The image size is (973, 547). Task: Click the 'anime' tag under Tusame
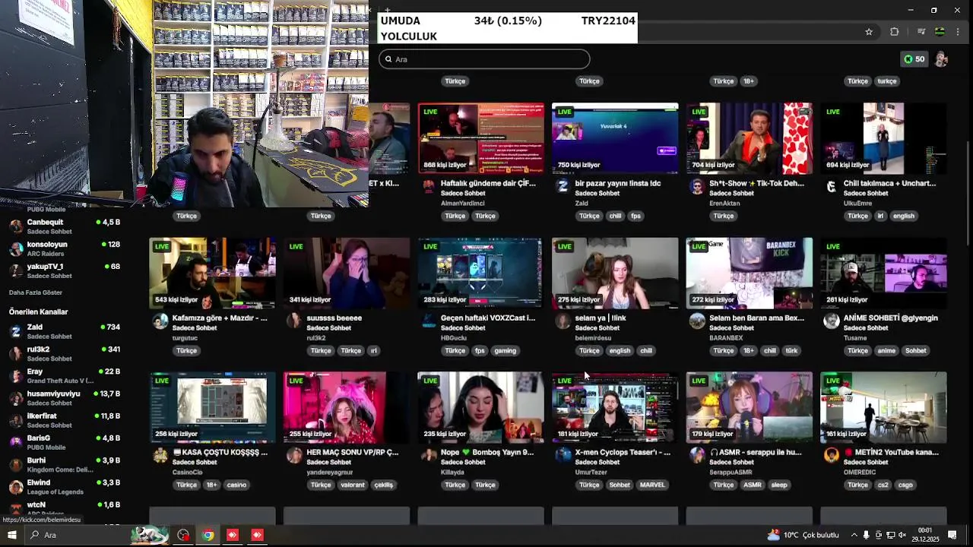[886, 350]
